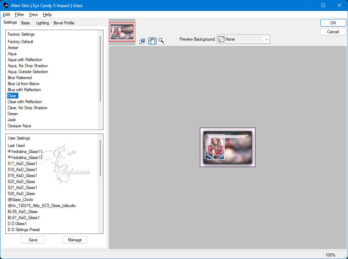Image resolution: width=348 pixels, height=259 pixels.
Task: Select the Aqua preset
Action: (x=12, y=54)
